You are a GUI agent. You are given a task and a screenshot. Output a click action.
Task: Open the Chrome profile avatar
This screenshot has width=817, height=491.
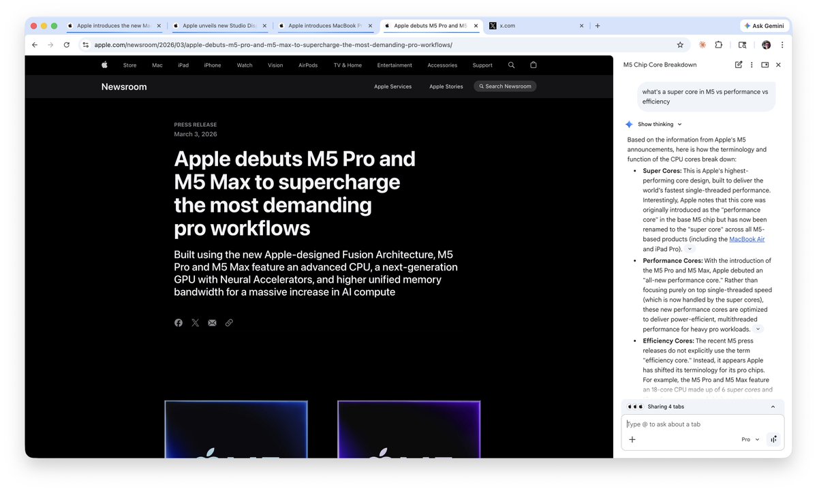[766, 45]
